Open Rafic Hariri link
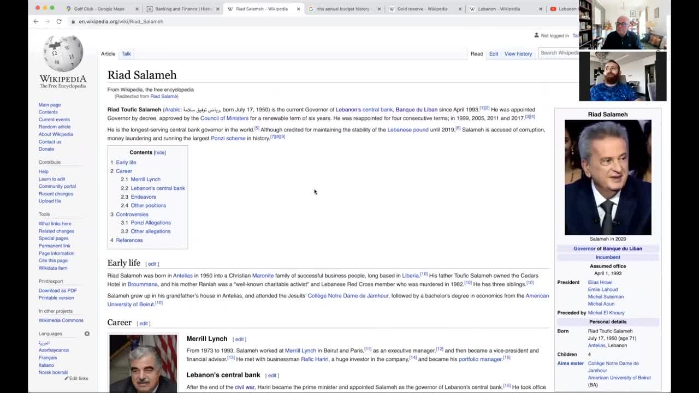The height and width of the screenshot is (393, 699). point(315,359)
